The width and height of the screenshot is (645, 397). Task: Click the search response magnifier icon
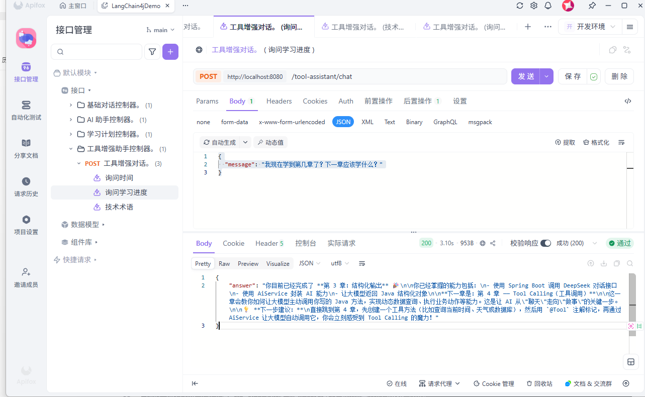630,263
